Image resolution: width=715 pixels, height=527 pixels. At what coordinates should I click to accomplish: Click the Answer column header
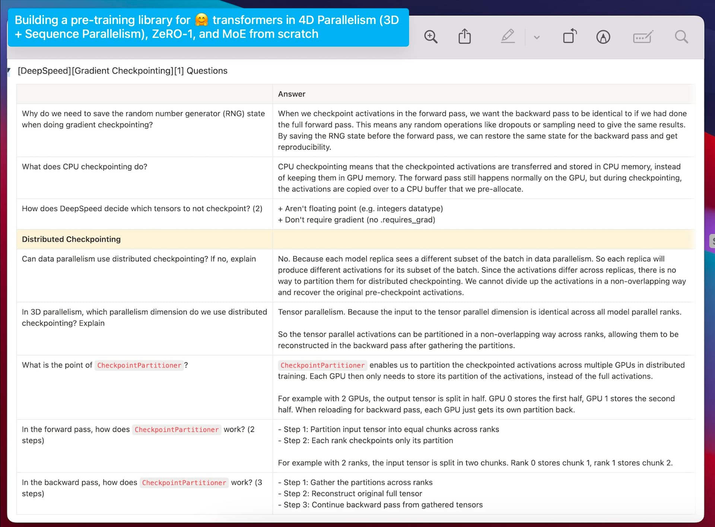(292, 94)
